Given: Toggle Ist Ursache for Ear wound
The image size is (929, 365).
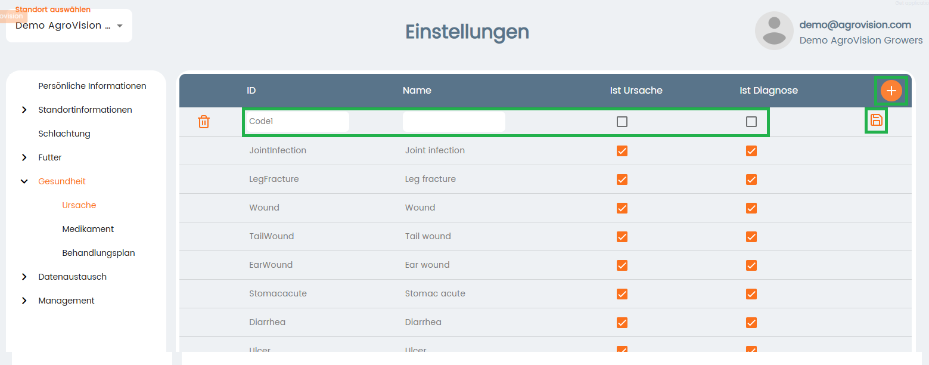Looking at the screenshot, I should tap(622, 265).
